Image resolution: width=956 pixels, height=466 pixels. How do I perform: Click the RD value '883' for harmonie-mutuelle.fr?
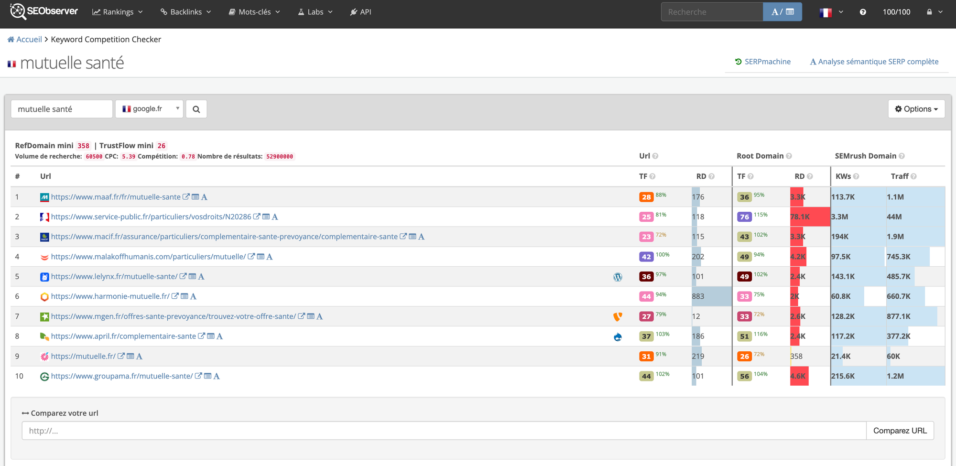(x=698, y=296)
